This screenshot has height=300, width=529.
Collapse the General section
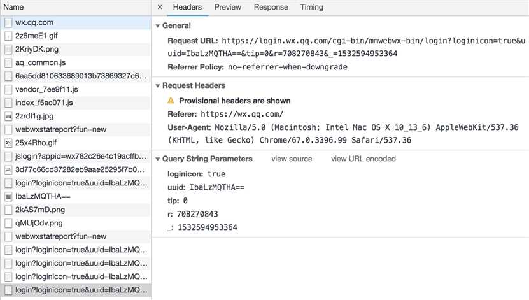(x=157, y=25)
